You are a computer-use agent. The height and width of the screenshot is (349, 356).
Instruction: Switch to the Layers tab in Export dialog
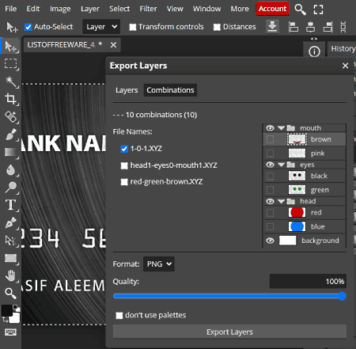point(127,90)
